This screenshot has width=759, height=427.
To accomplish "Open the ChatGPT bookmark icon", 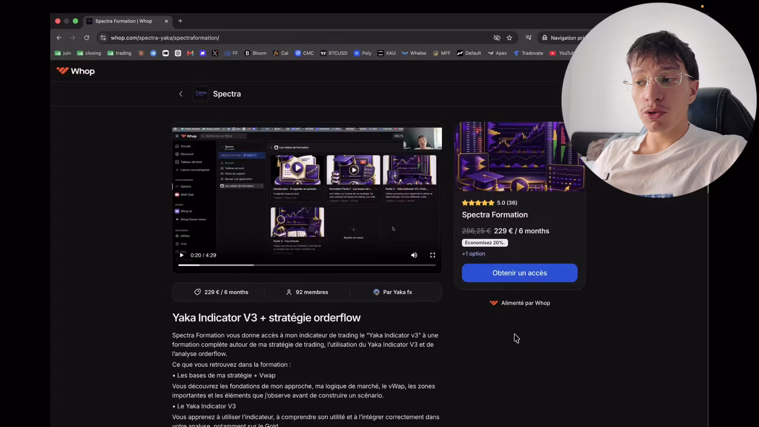I will (178, 53).
